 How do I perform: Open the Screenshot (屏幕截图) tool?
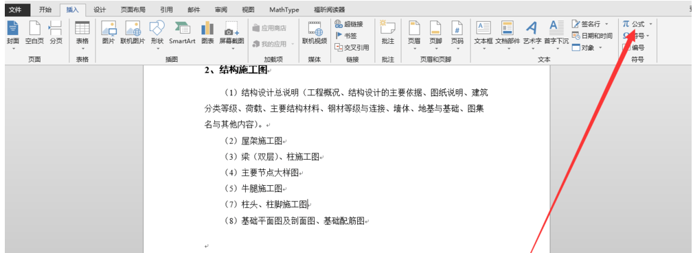coord(231,34)
